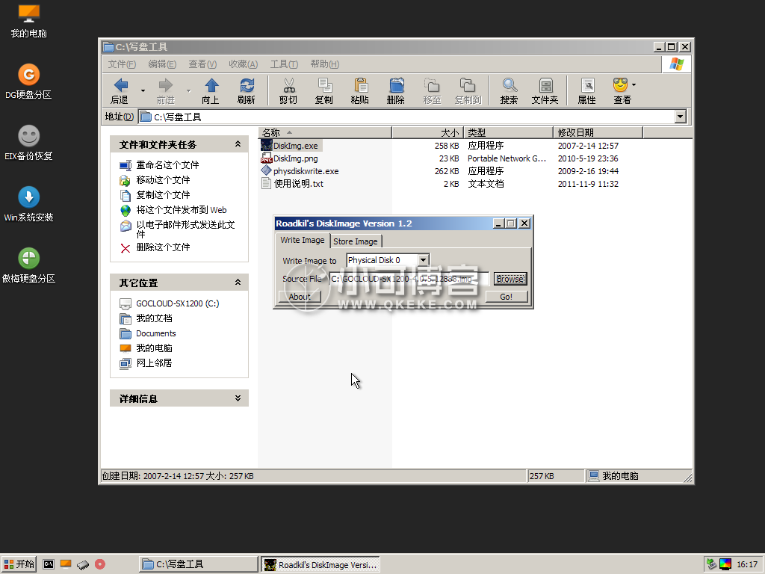Image resolution: width=765 pixels, height=574 pixels.
Task: Click 将这个文件发布到 Web link
Action: tap(182, 210)
